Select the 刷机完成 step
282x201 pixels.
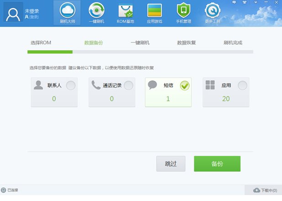click(x=233, y=43)
